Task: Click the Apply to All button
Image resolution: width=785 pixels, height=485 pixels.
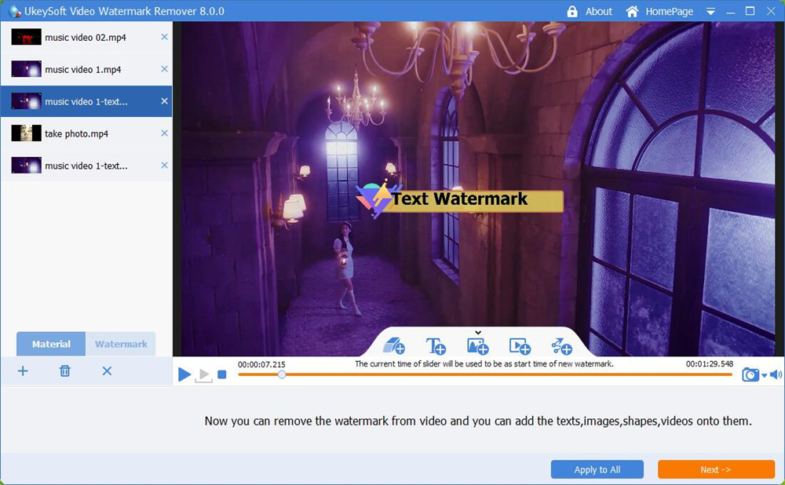Action: (597, 469)
